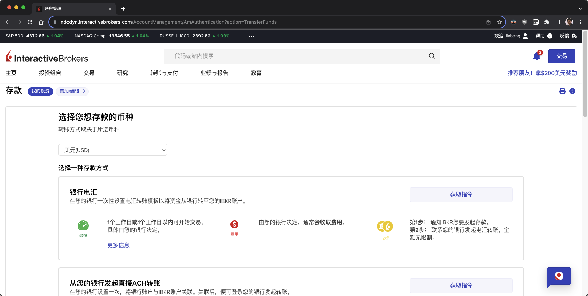Click the 代码或站内搜索 search field
This screenshot has height=296, width=588.
[296, 56]
